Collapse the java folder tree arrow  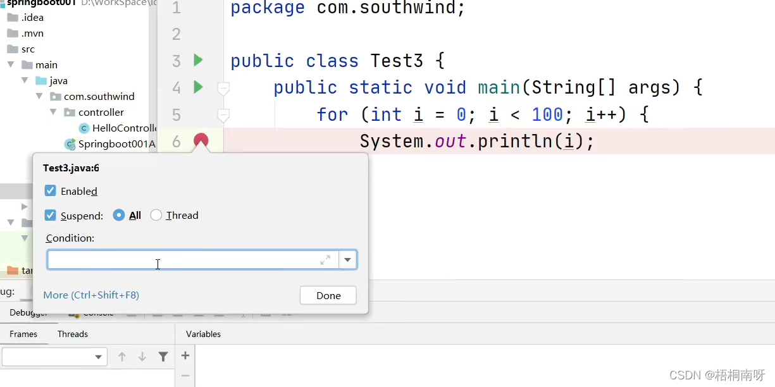(x=25, y=80)
